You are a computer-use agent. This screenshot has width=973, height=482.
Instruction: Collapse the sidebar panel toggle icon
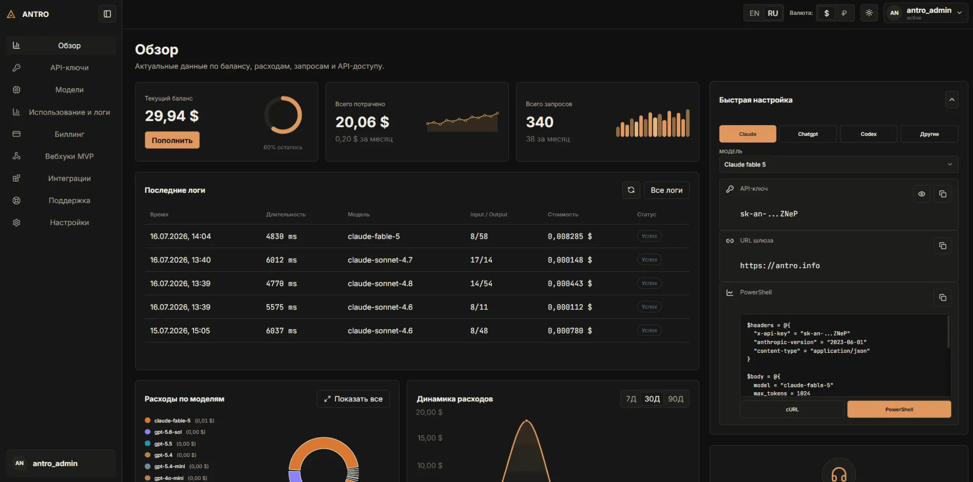click(x=107, y=14)
